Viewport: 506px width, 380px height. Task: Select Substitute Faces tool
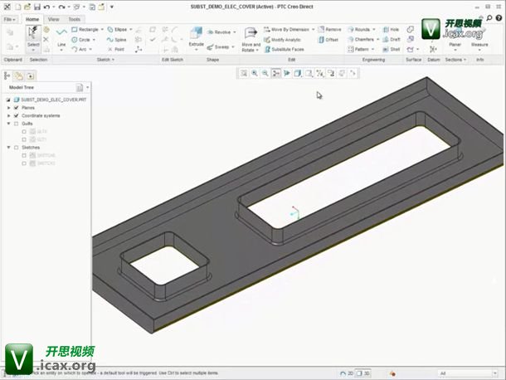[x=285, y=50]
